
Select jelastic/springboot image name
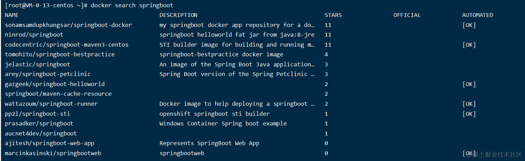[37, 64]
